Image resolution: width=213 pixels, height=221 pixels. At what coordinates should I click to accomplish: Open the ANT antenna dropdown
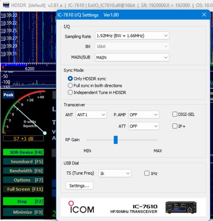(91, 114)
